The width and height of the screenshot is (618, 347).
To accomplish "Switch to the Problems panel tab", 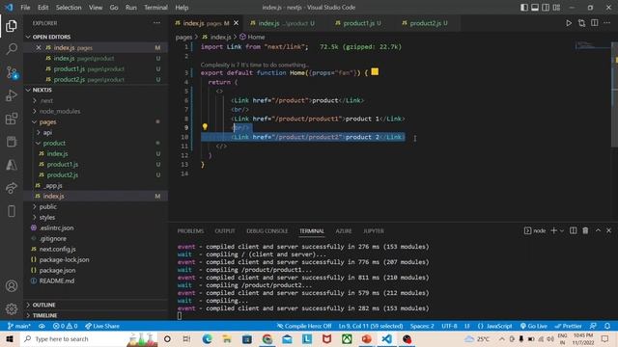I will tap(190, 231).
